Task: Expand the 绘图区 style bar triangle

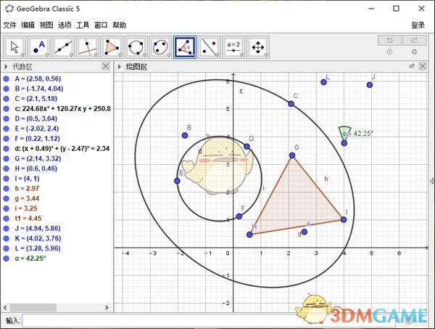Action: click(120, 66)
